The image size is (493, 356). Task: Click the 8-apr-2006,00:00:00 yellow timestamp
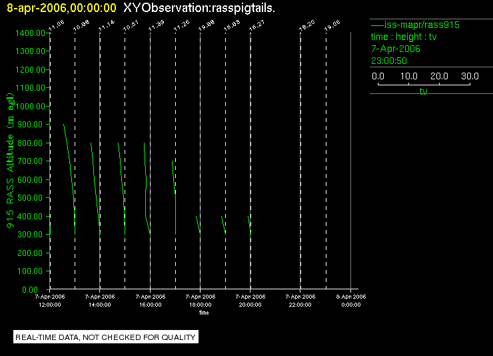(x=61, y=8)
